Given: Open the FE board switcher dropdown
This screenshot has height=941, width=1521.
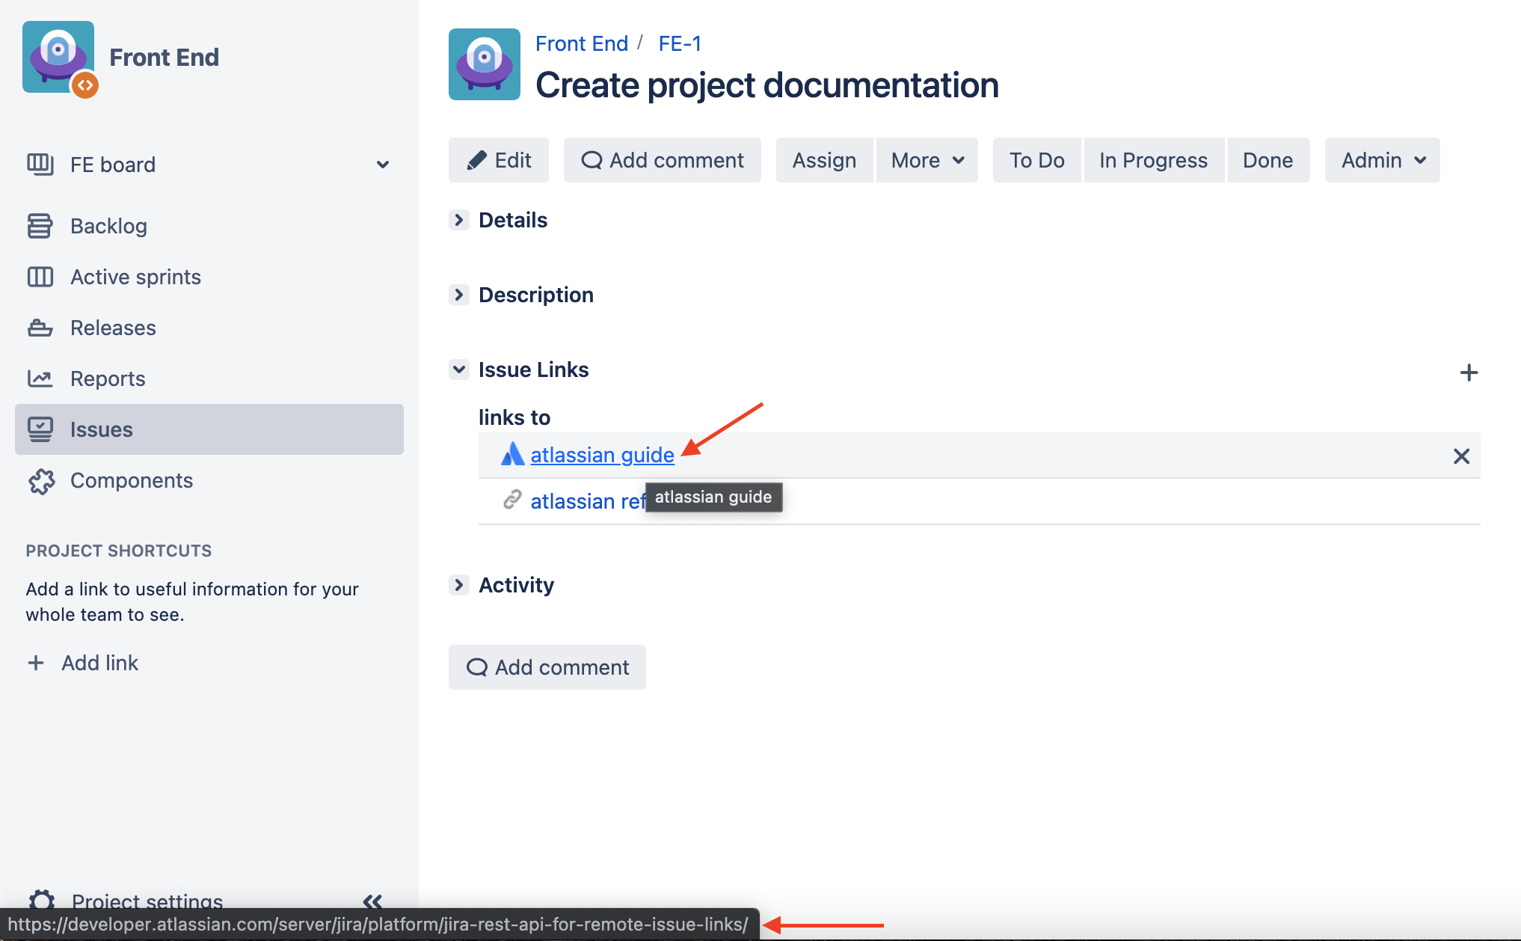Looking at the screenshot, I should click(x=382, y=165).
